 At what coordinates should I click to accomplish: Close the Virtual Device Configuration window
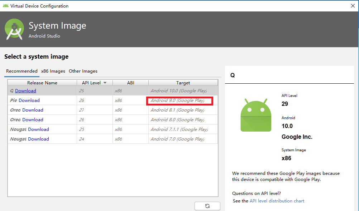[353, 6]
